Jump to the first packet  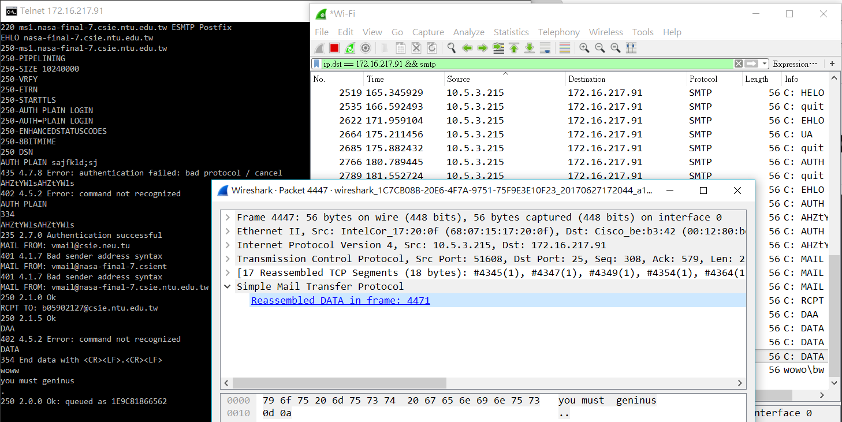click(x=514, y=48)
